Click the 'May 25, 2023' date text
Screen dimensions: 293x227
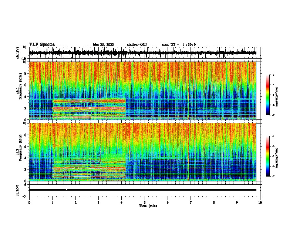pyautogui.click(x=103, y=45)
